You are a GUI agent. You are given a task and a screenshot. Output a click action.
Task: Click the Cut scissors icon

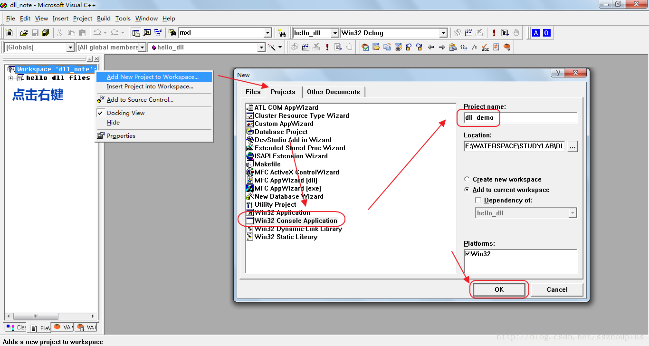tap(60, 33)
